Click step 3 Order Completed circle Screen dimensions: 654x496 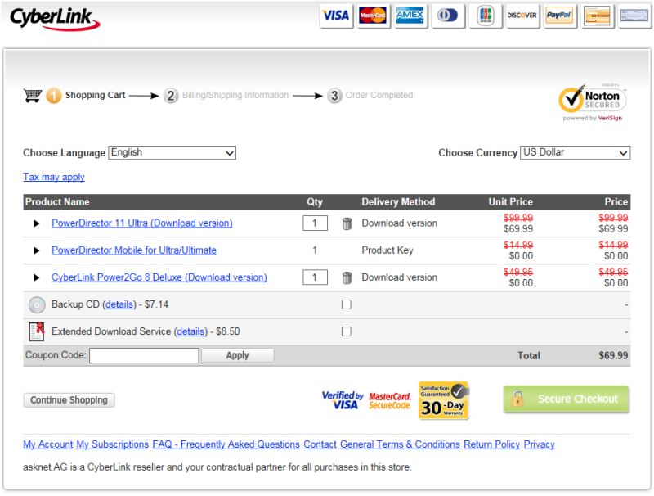pyautogui.click(x=334, y=96)
